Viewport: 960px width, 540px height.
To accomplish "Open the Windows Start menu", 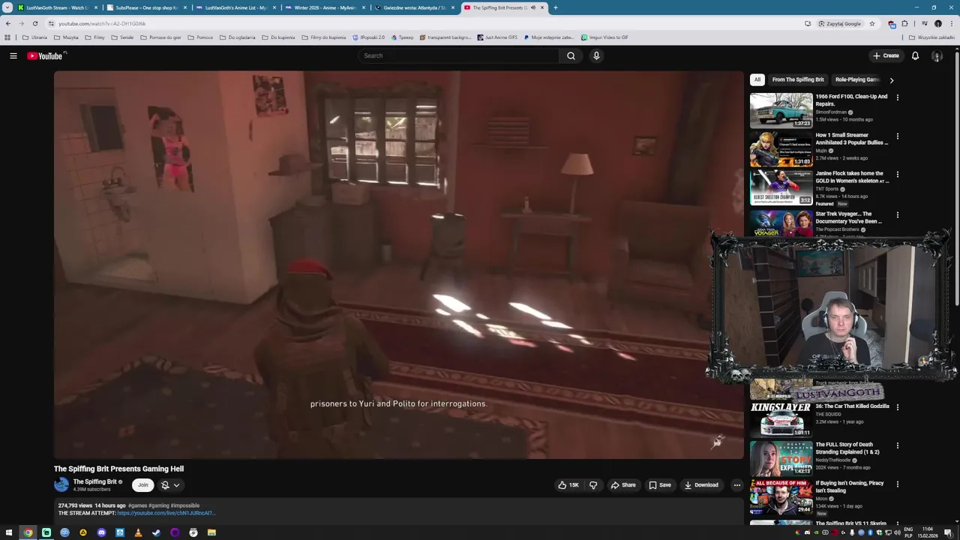I will pos(10,532).
